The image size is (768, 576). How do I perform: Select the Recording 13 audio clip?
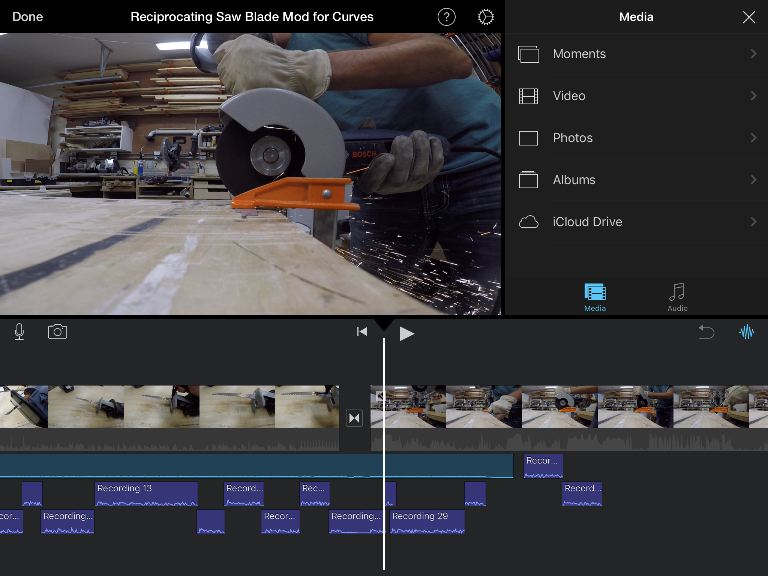tap(146, 493)
